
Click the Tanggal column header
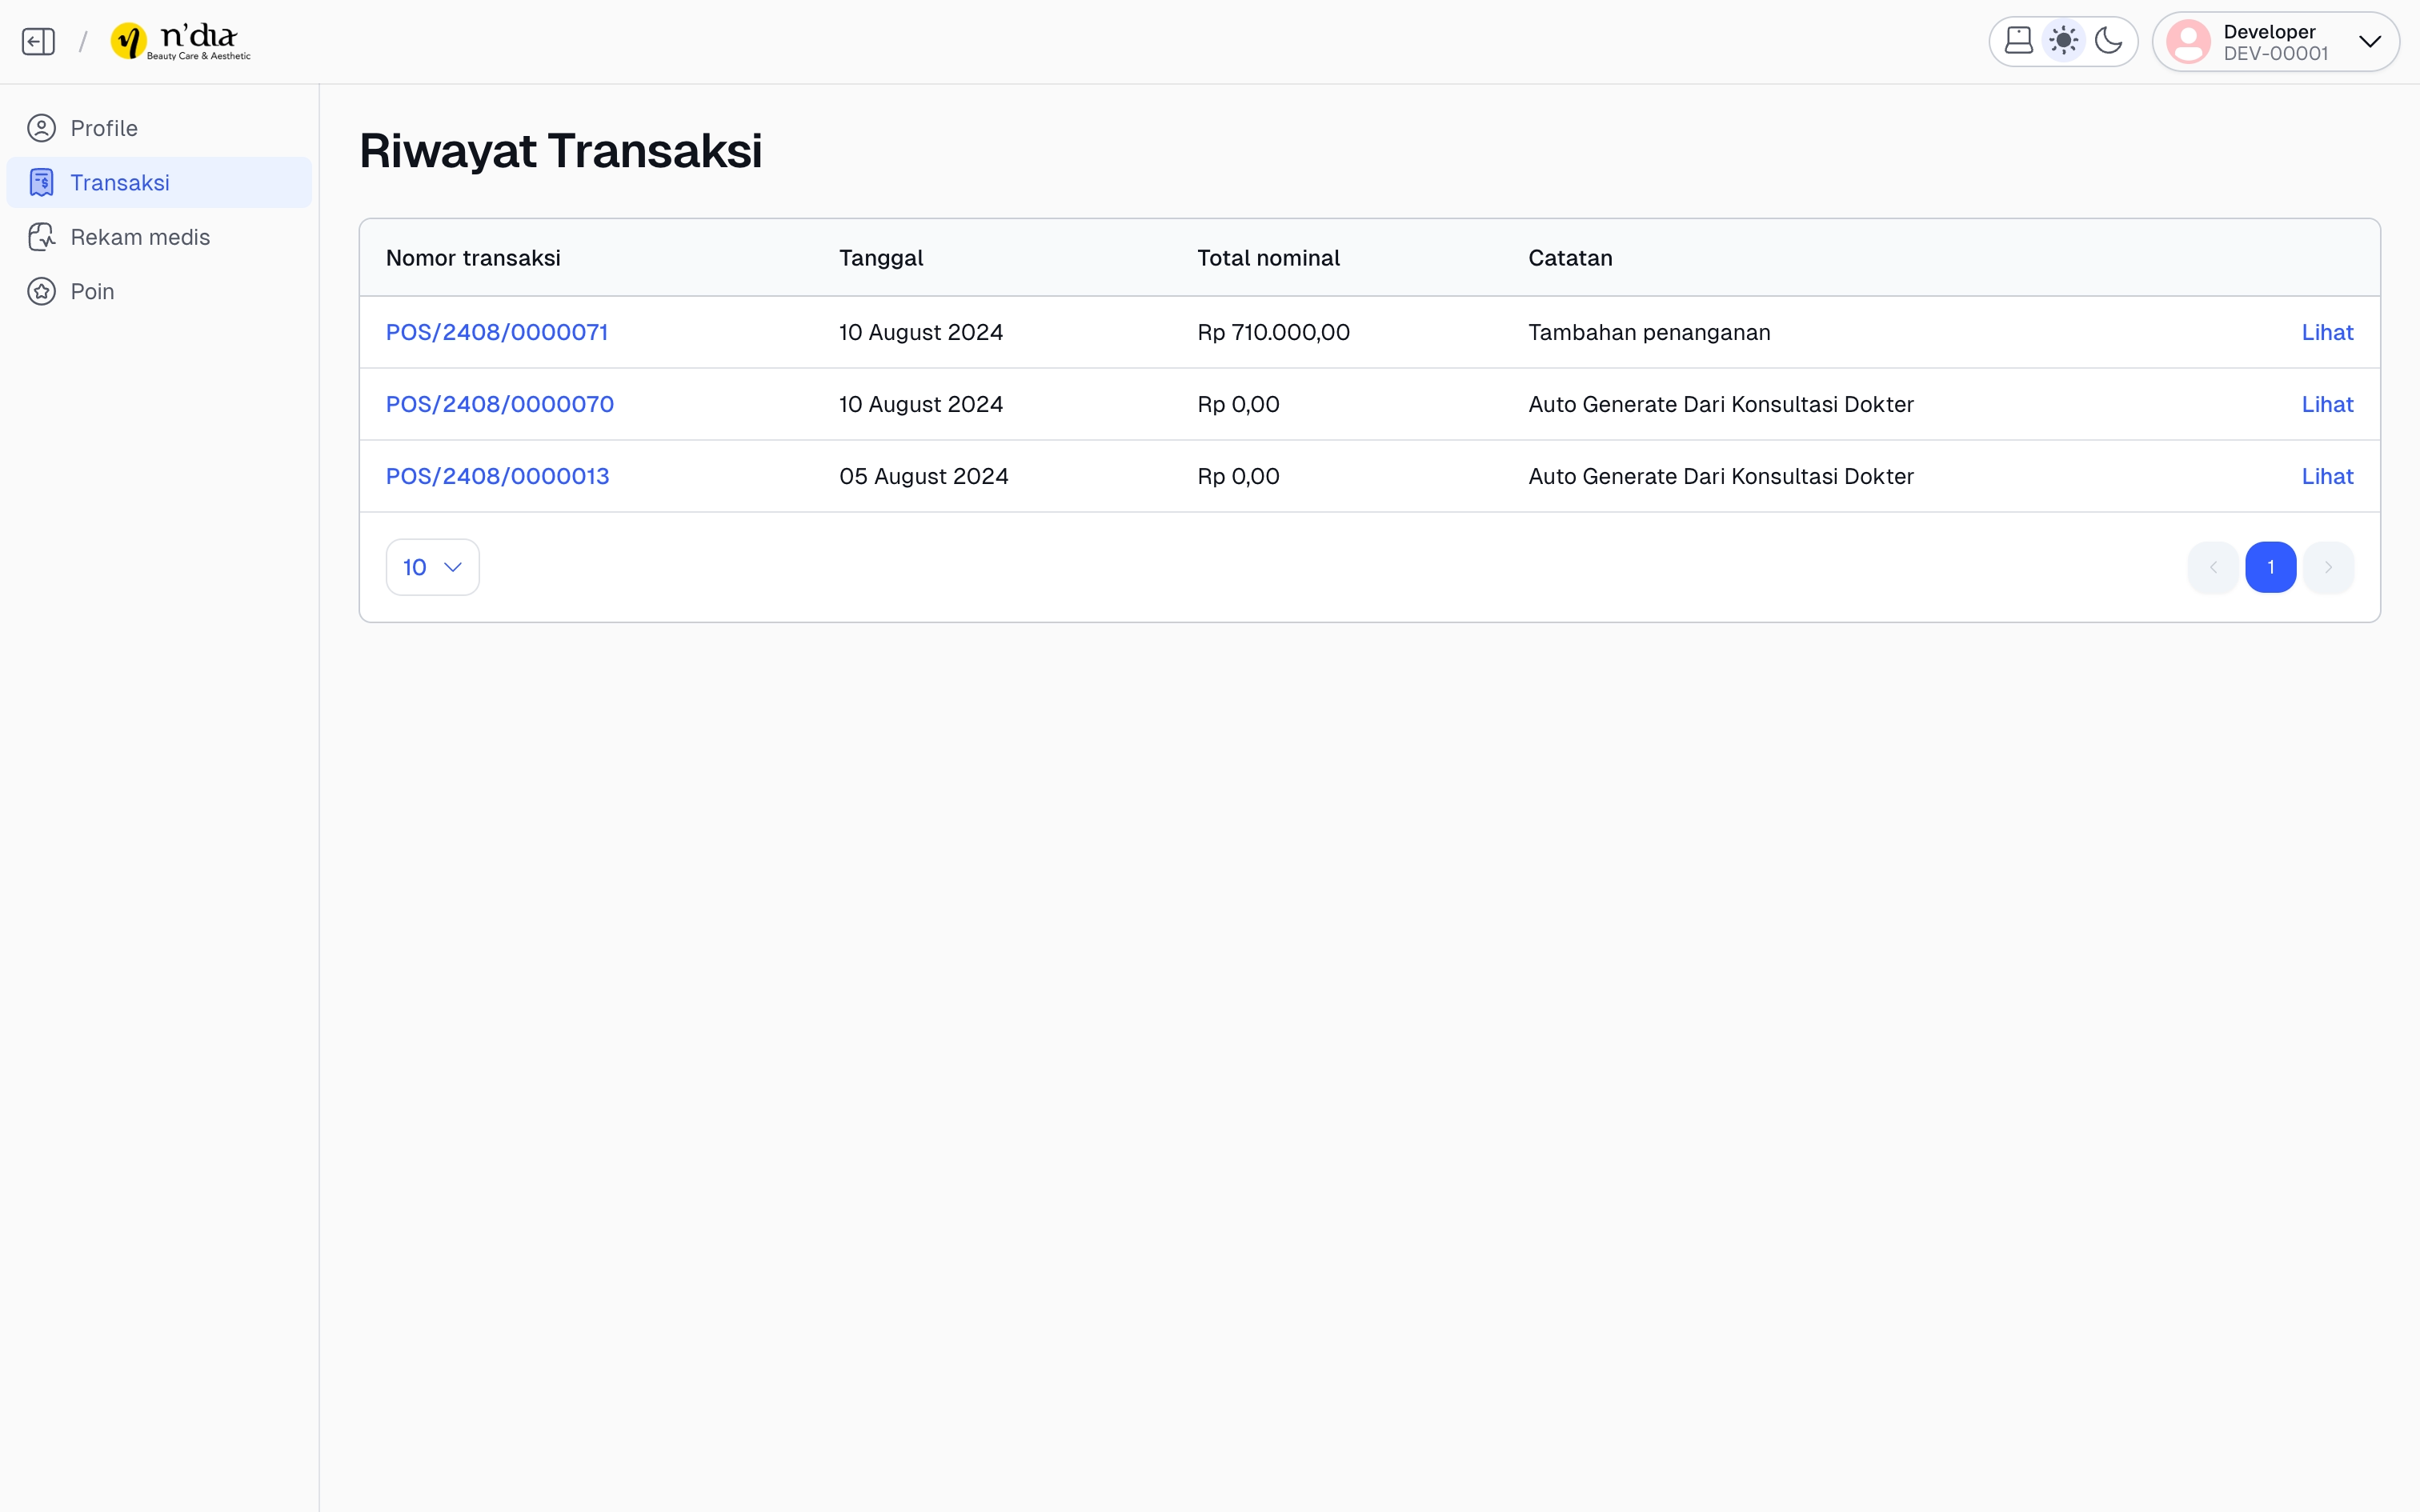881,258
